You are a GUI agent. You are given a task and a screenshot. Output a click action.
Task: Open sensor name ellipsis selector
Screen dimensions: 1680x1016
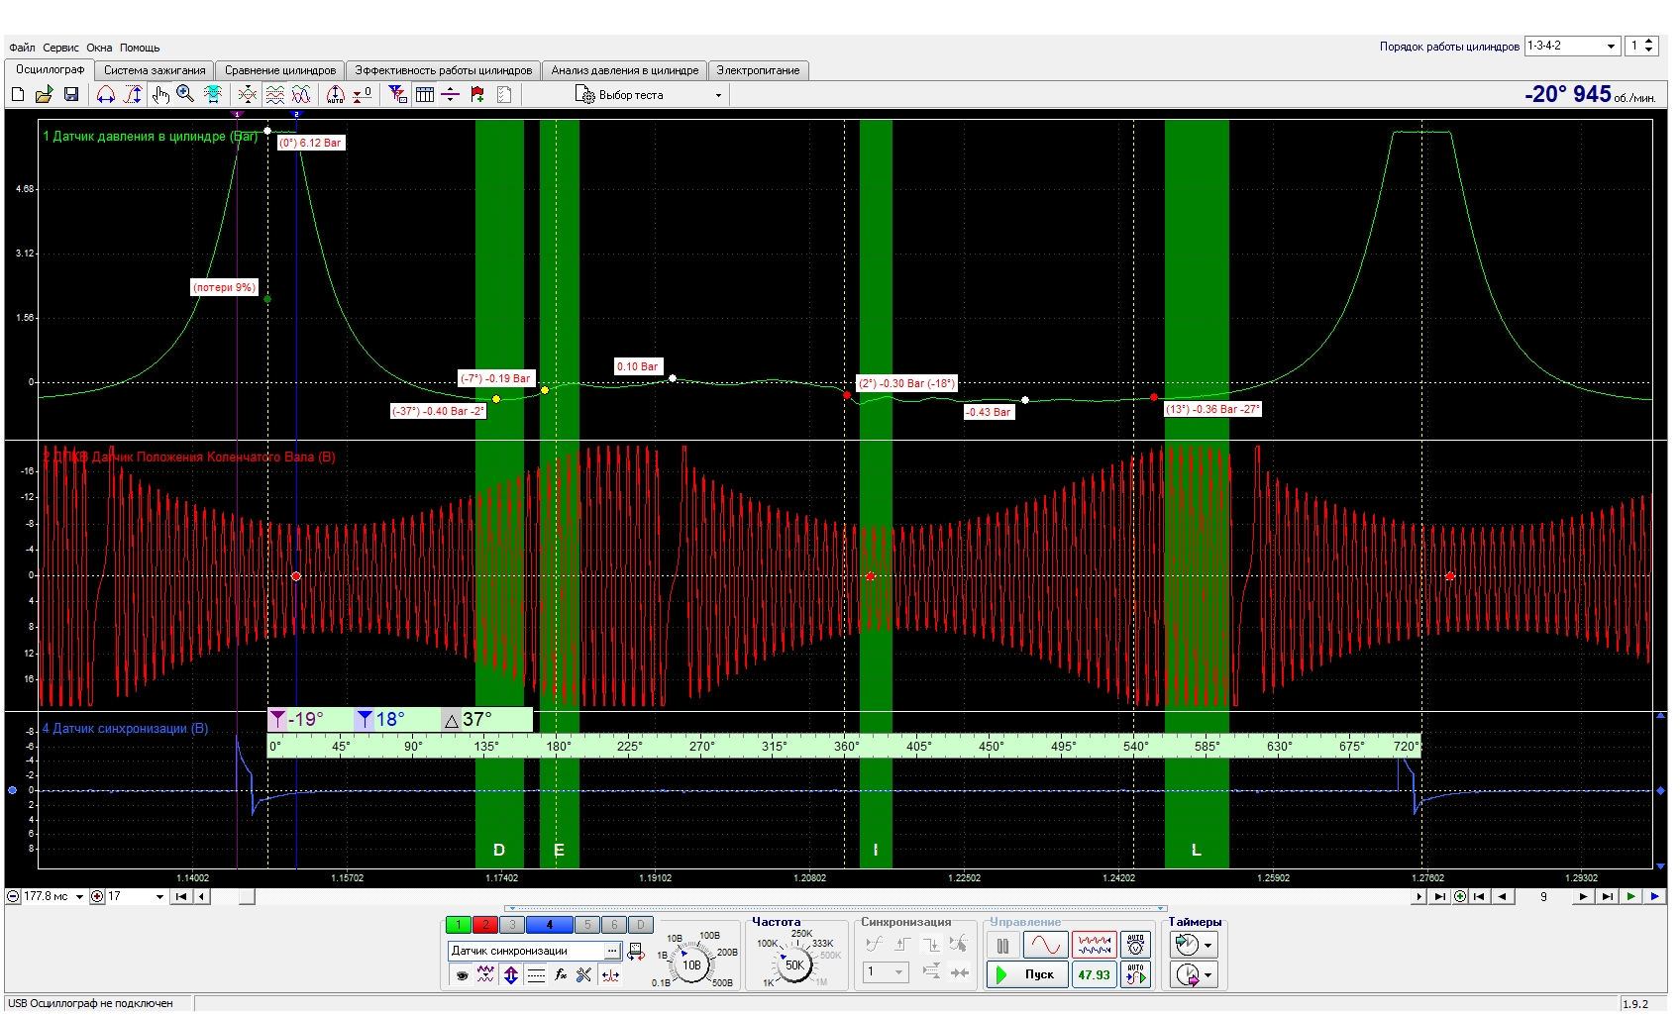pos(612,951)
